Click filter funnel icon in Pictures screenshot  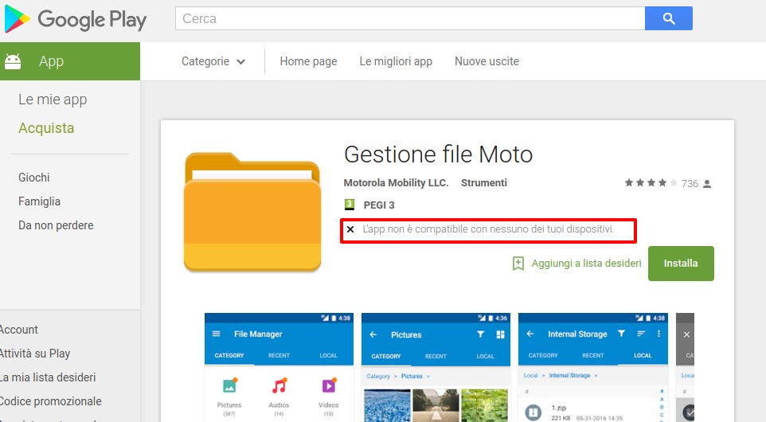[x=481, y=334]
